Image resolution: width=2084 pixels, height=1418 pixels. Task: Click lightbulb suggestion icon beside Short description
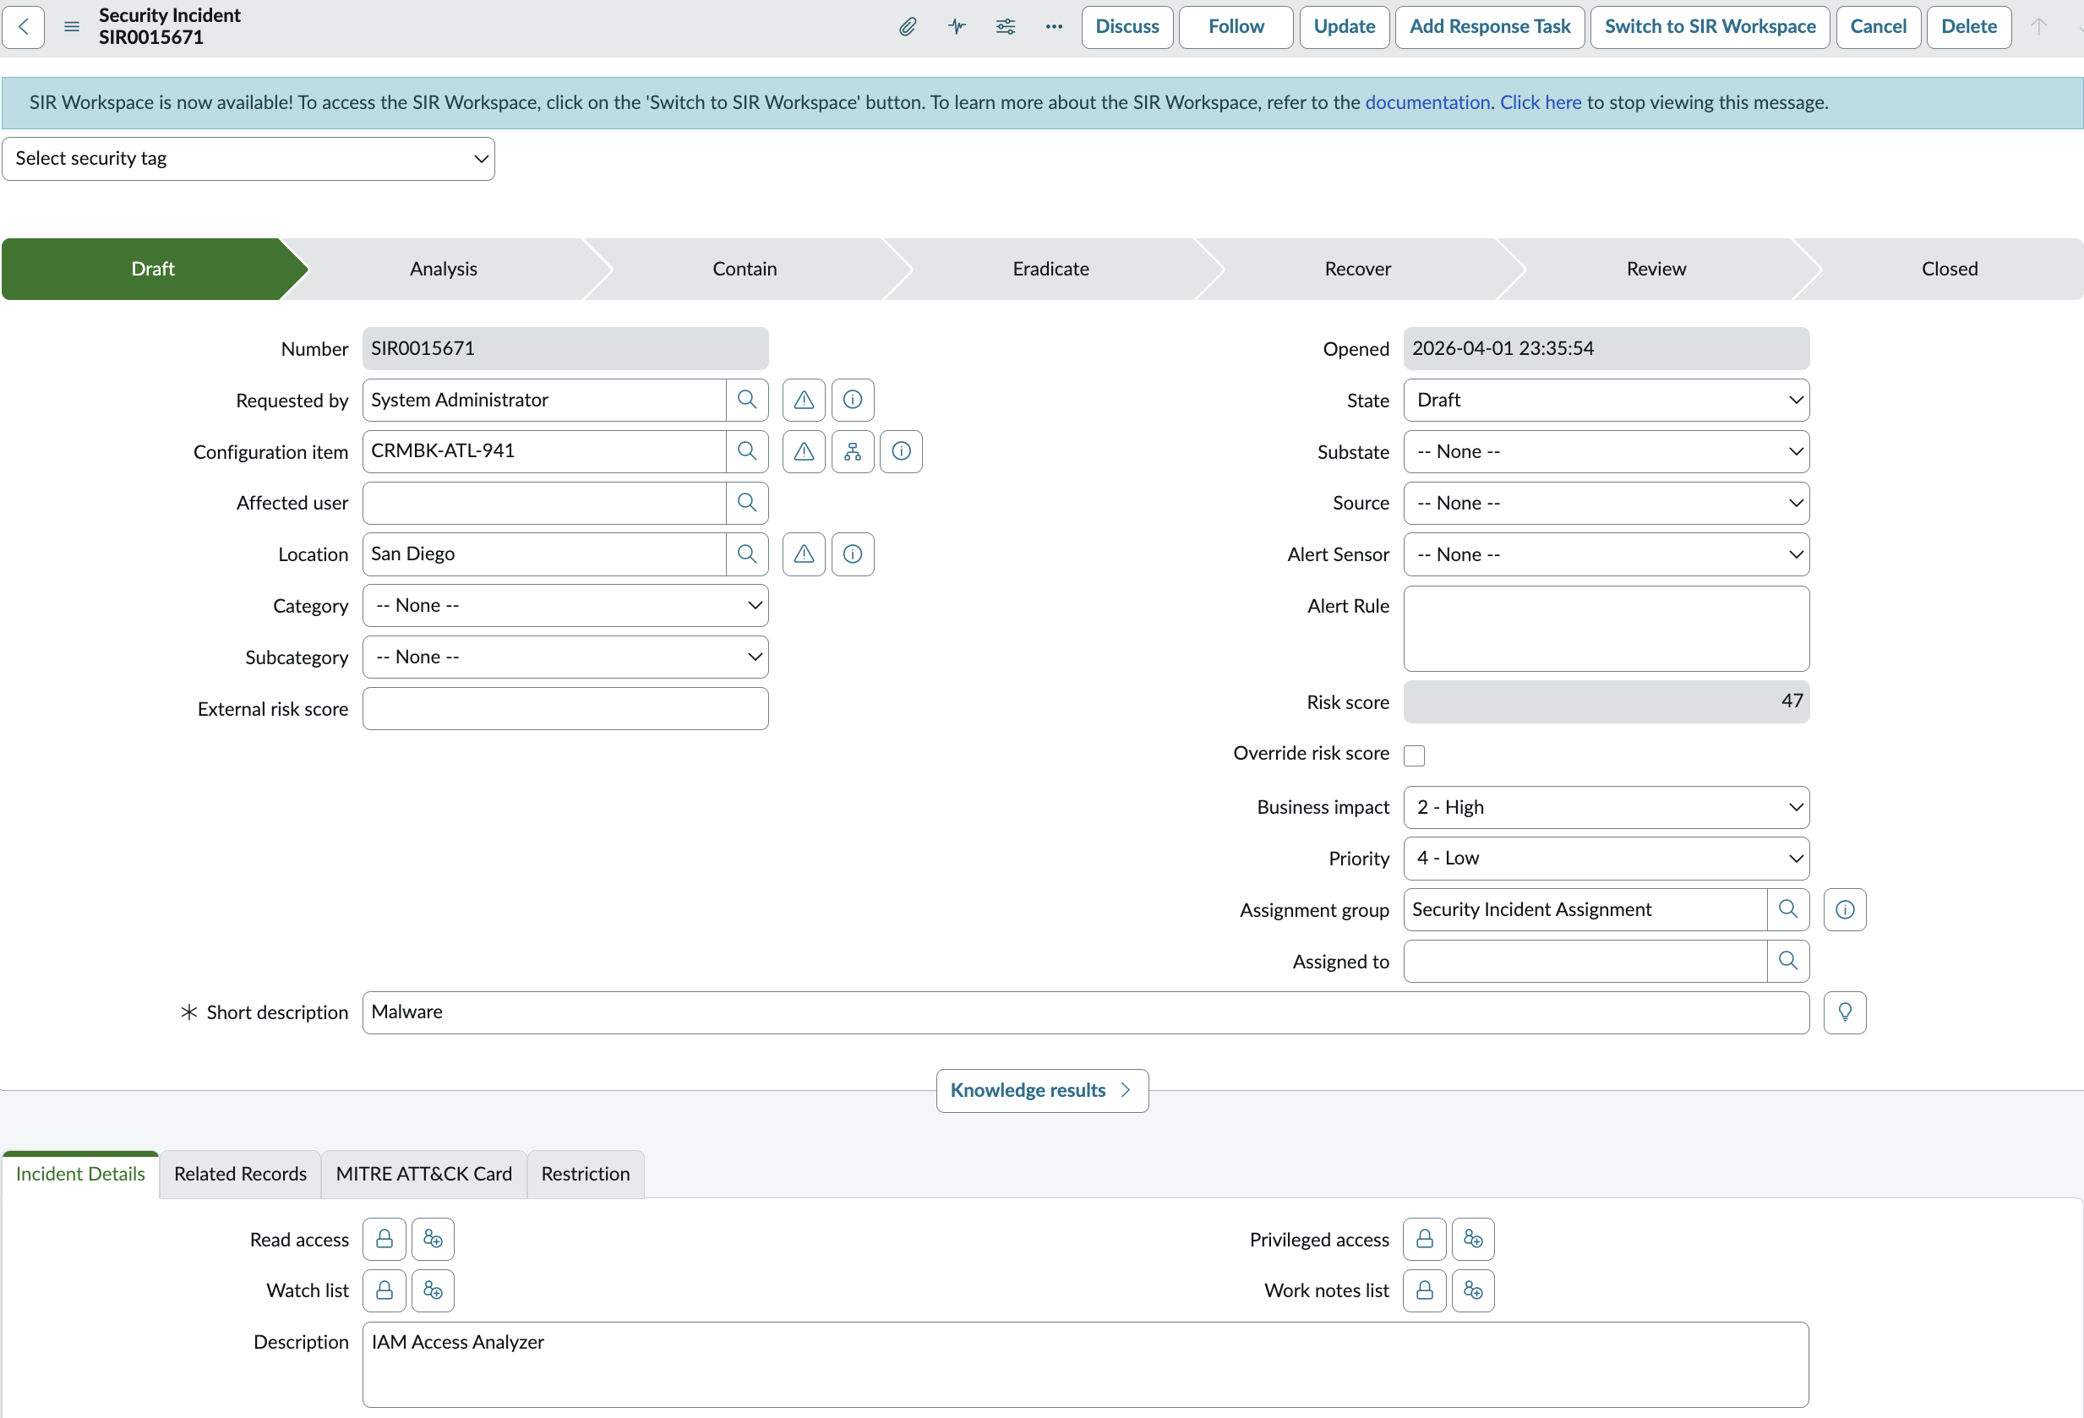coord(1846,1012)
